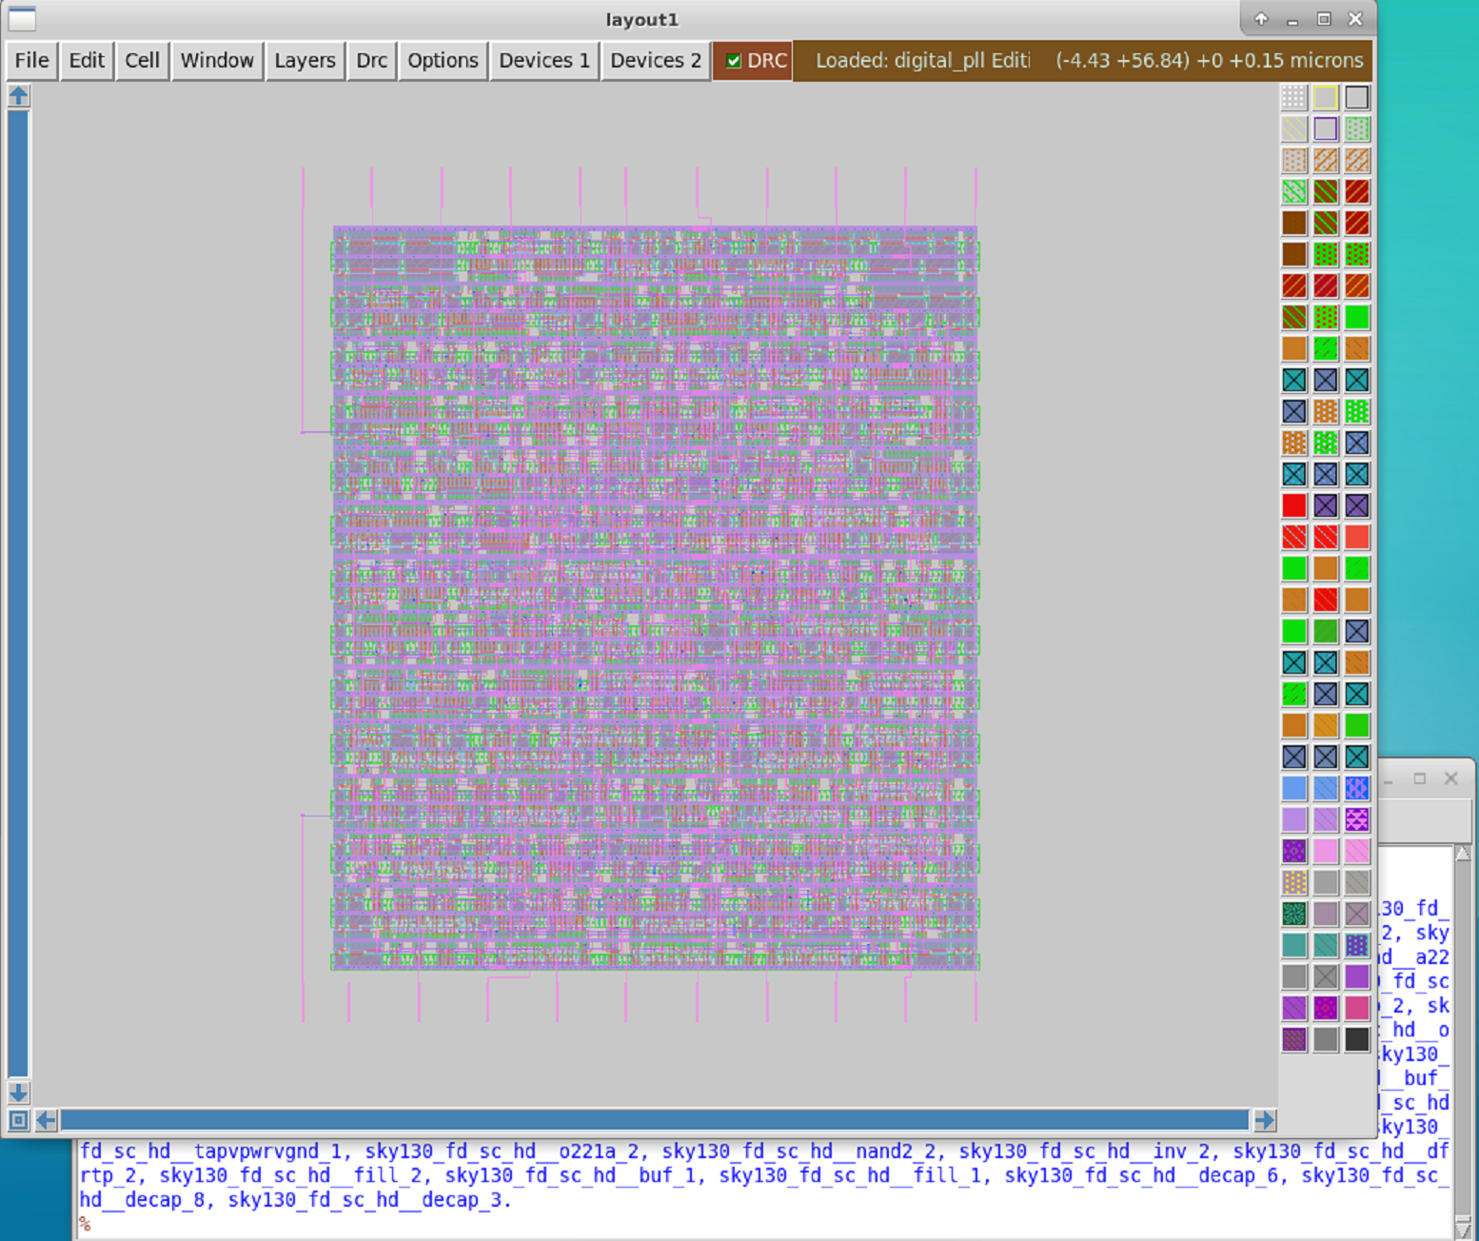Select the yellow-dotted lavender layer icon
Screen dimensions: 1479x1241
[1294, 882]
